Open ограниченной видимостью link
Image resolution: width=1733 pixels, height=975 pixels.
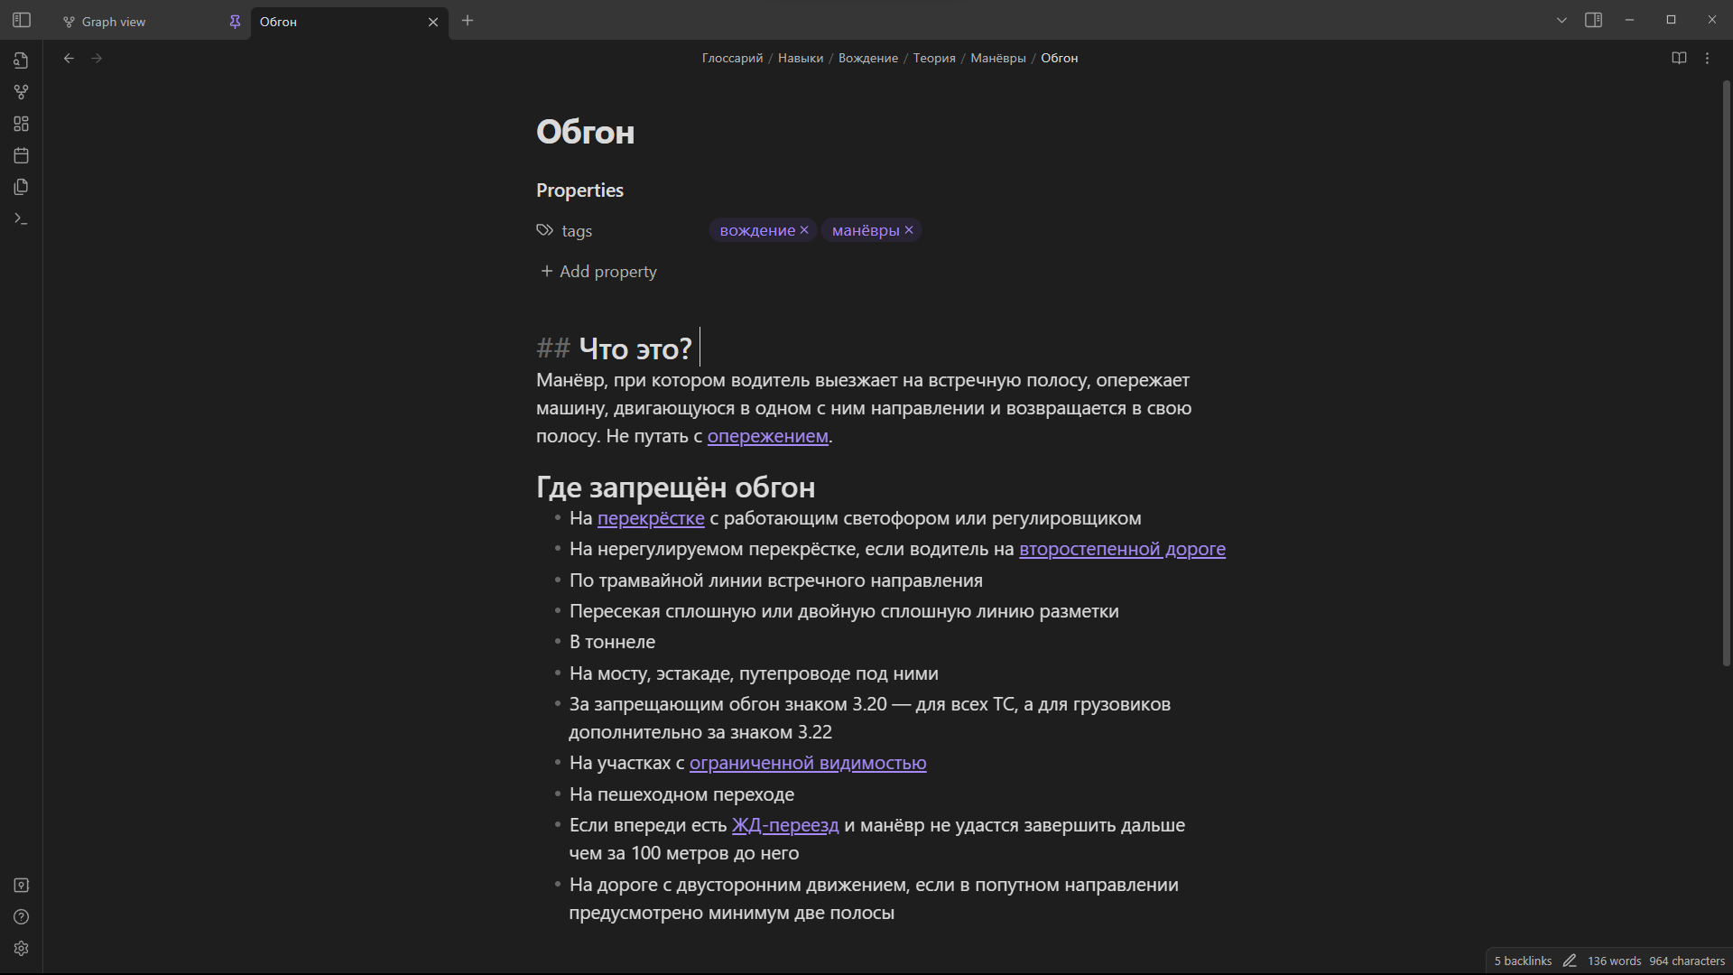(808, 763)
